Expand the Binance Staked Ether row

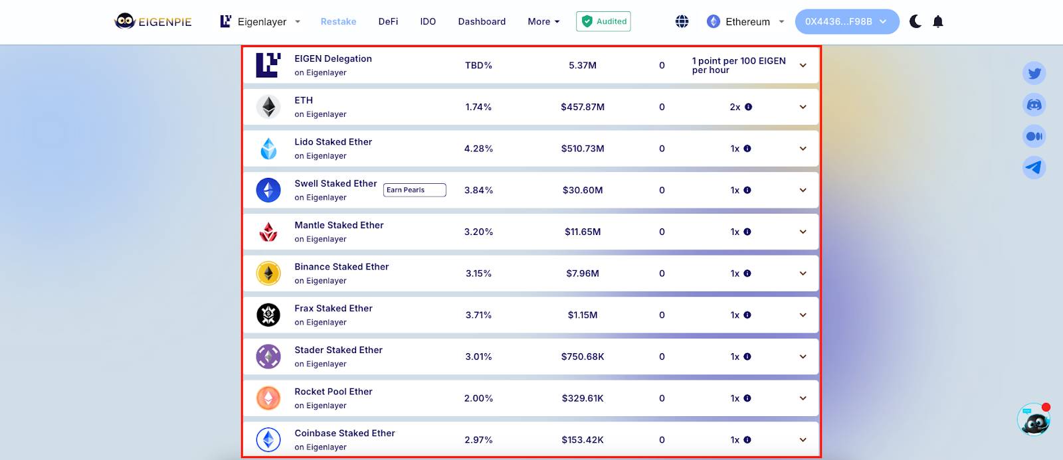click(x=803, y=273)
